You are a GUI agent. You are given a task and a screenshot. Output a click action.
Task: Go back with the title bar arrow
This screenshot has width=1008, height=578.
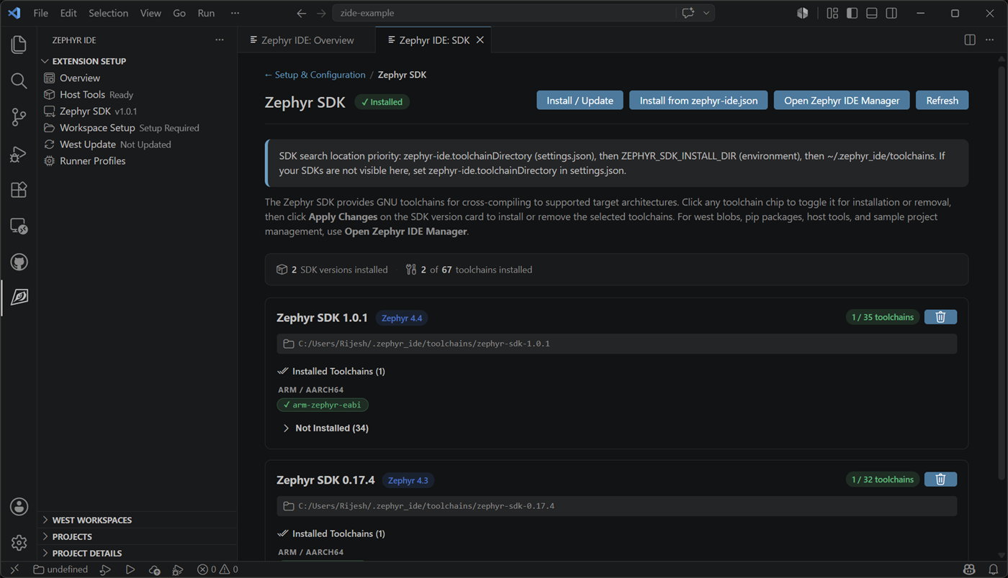point(302,13)
